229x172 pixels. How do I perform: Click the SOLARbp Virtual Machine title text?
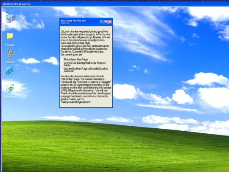pos(17,4)
